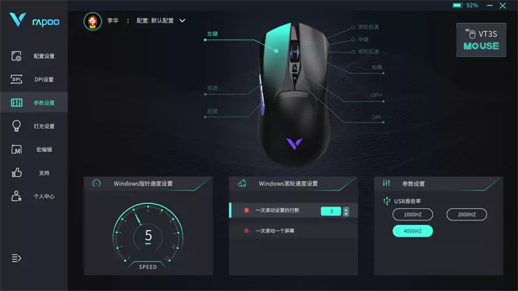The height and width of the screenshot is (291, 518).
Task: Click the scroll lines number field
Action: [x=331, y=211]
